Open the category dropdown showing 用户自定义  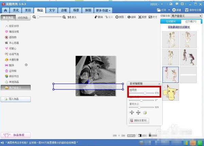tap(187, 16)
